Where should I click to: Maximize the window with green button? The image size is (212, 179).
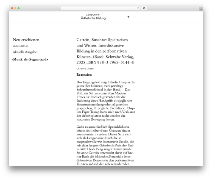coord(19,8)
